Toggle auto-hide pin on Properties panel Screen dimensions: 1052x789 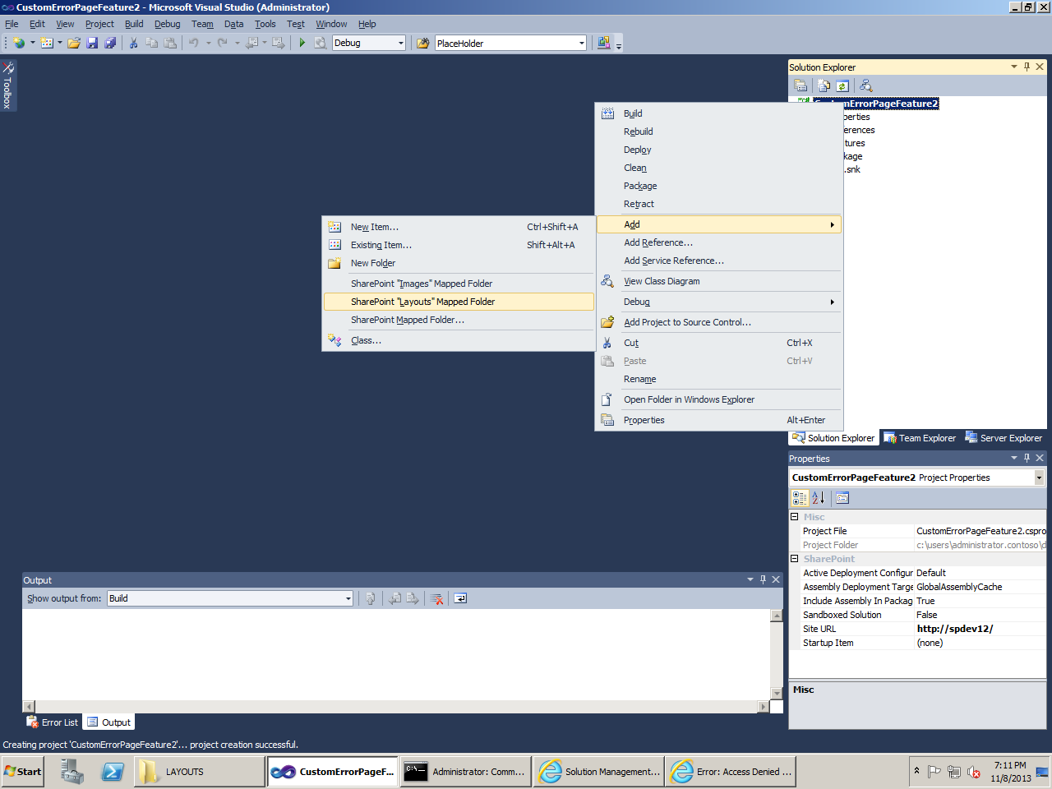click(x=1027, y=458)
